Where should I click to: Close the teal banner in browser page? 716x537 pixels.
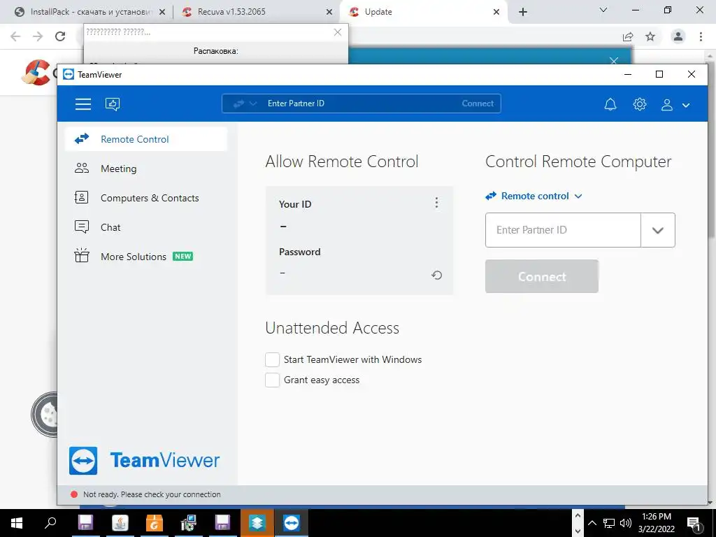coord(614,60)
